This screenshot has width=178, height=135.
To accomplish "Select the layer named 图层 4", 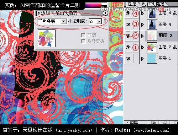I will [x=165, y=24].
